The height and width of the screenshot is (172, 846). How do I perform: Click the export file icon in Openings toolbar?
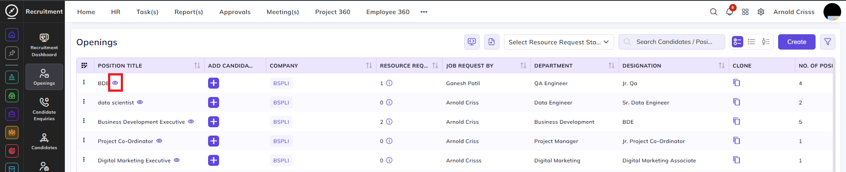(492, 42)
